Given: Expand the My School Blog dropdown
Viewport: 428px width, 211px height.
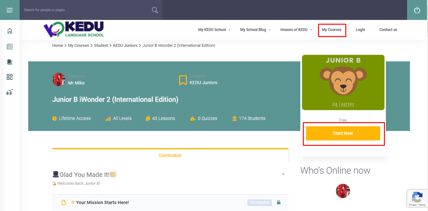Looking at the screenshot, I should coord(255,30).
